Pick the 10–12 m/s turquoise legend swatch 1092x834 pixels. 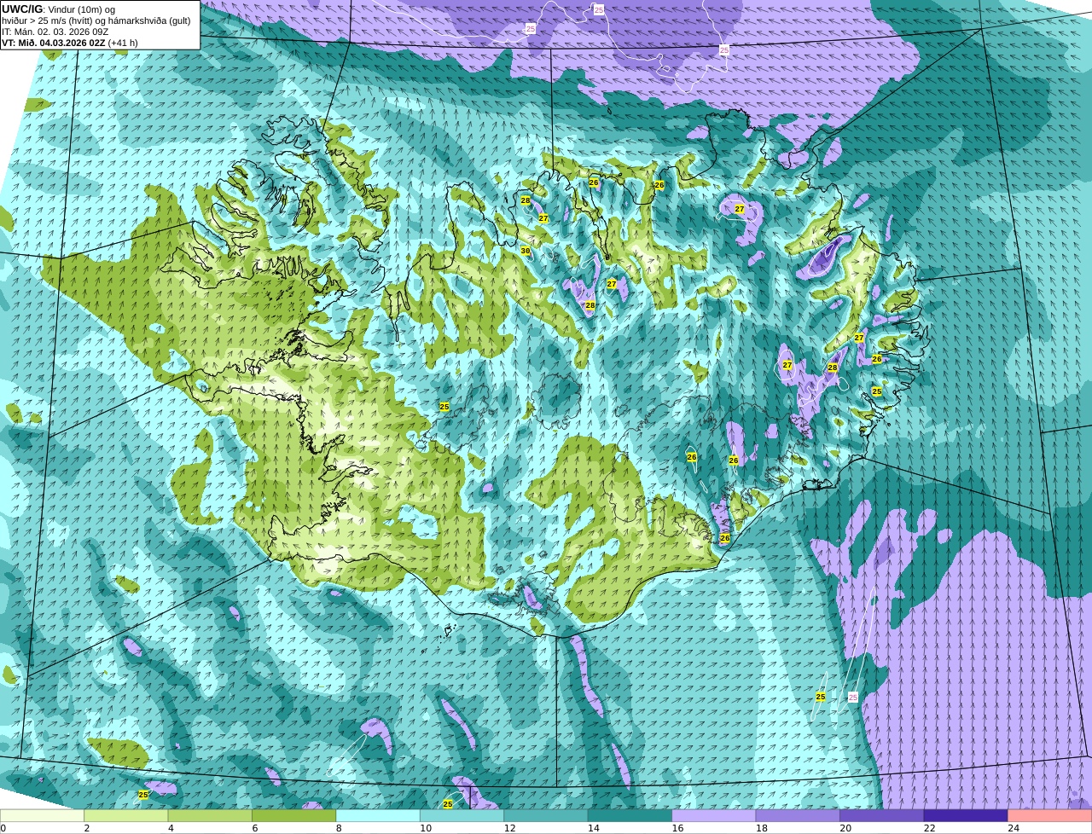tap(462, 815)
